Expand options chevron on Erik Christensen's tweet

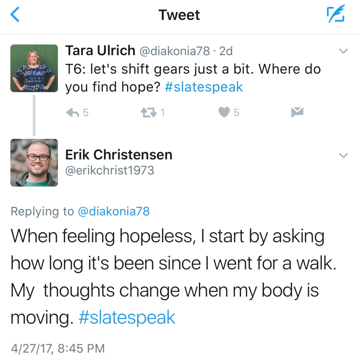343,156
